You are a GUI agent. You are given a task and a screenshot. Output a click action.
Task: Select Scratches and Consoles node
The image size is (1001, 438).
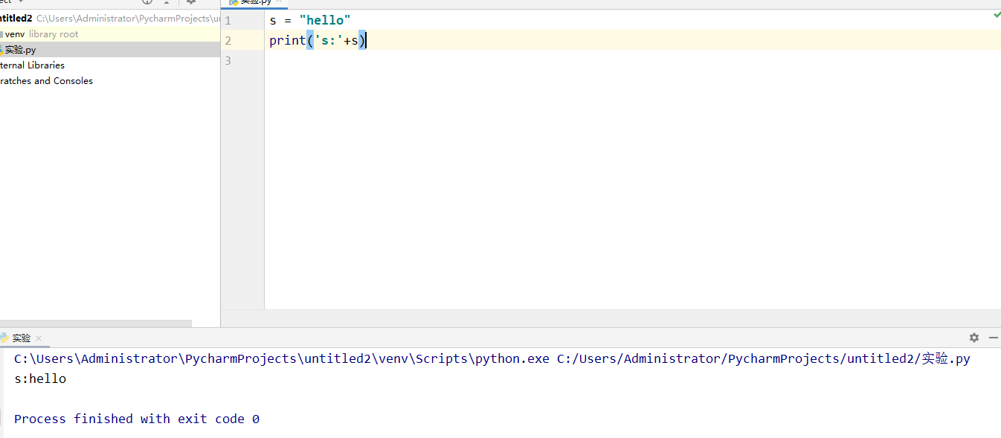pyautogui.click(x=46, y=81)
